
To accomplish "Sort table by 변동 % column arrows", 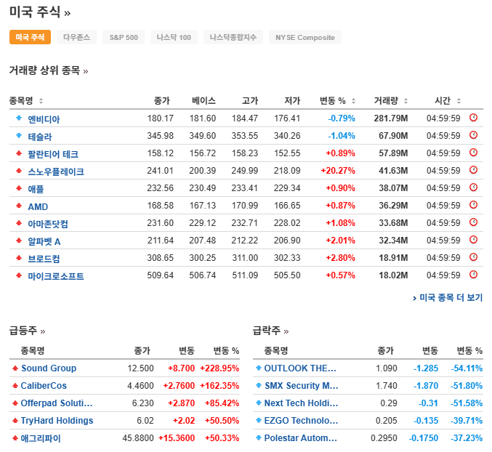I will pyautogui.click(x=353, y=101).
